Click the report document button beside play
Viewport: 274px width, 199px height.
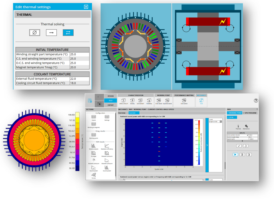(242, 155)
